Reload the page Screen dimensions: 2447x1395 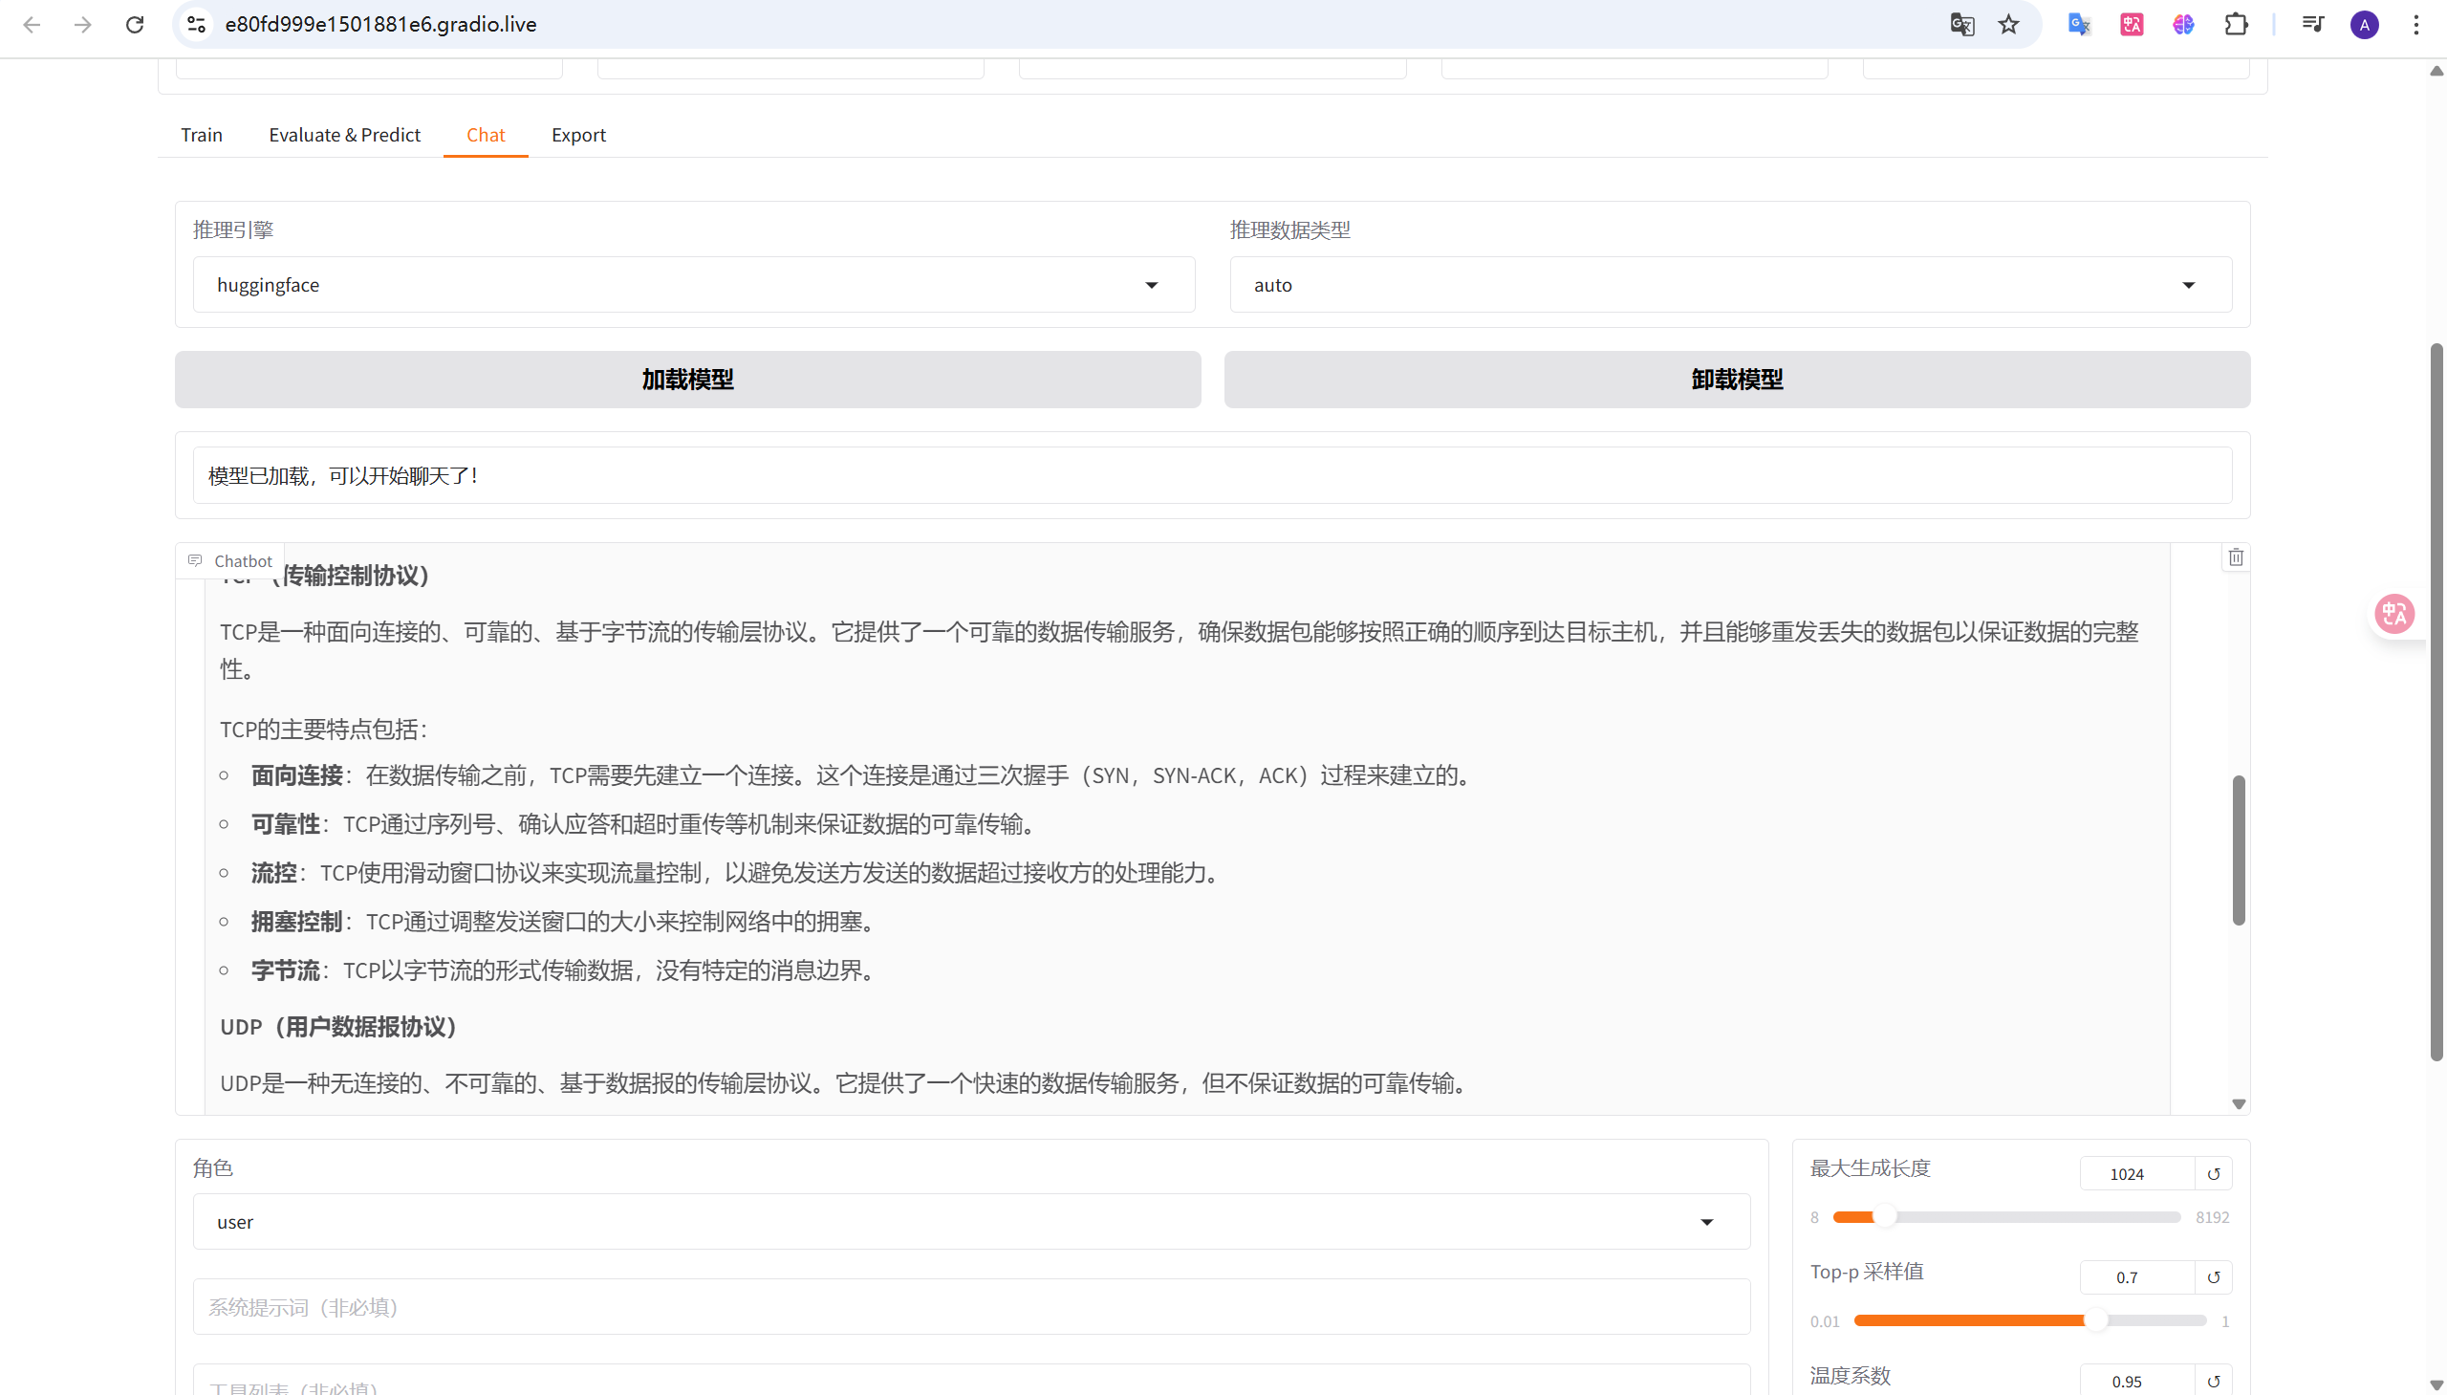[135, 24]
